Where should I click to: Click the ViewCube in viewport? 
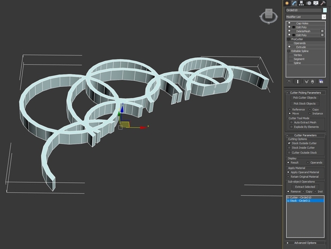269,16
